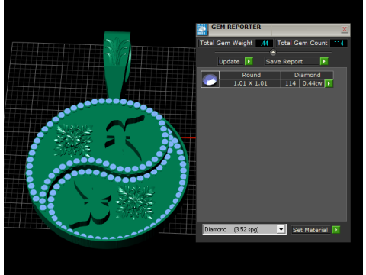Select the pendant bail in the viewport

coord(117,63)
